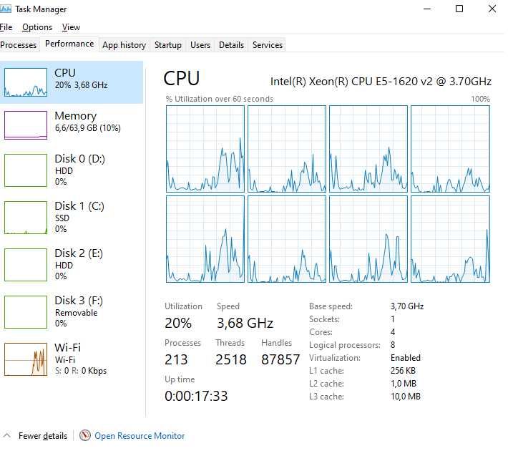Viewport: 508px width, 451px height.
Task: Select the Memory usage thumbnail
Action: coord(26,125)
